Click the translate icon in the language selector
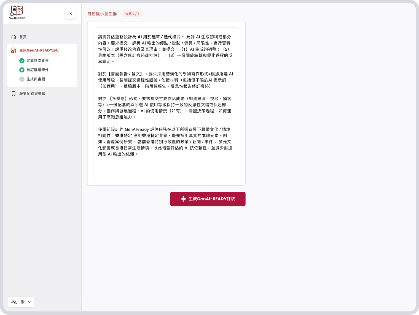 [x=14, y=302]
